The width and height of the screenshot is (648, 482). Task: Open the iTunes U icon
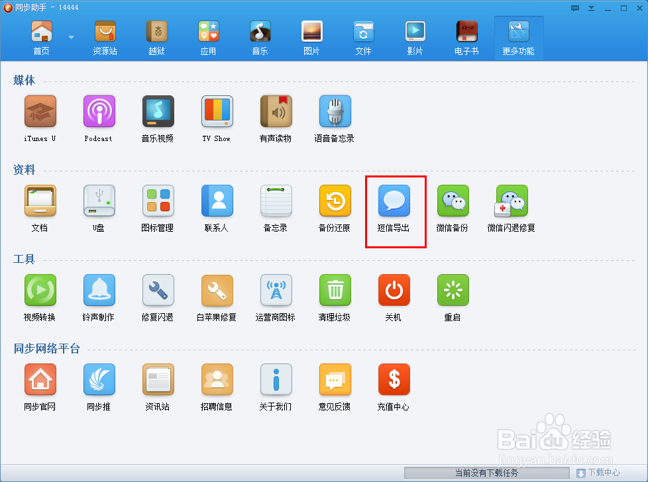(40, 111)
